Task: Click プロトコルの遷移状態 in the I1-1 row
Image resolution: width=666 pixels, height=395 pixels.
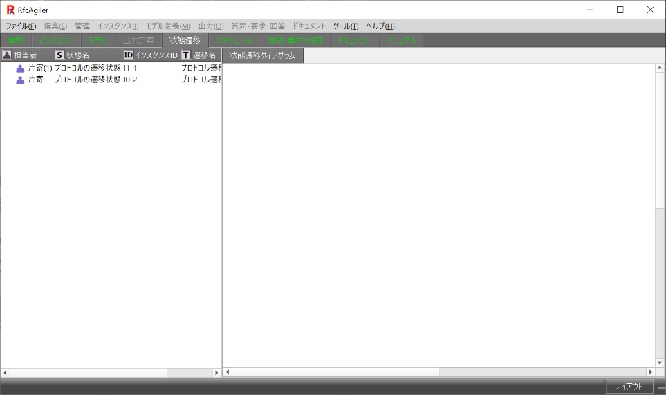Action: pyautogui.click(x=88, y=68)
